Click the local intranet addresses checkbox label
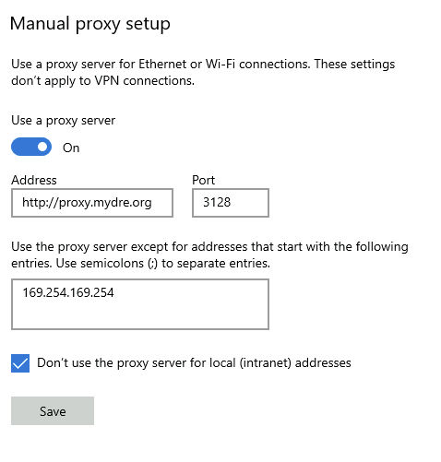 (194, 363)
